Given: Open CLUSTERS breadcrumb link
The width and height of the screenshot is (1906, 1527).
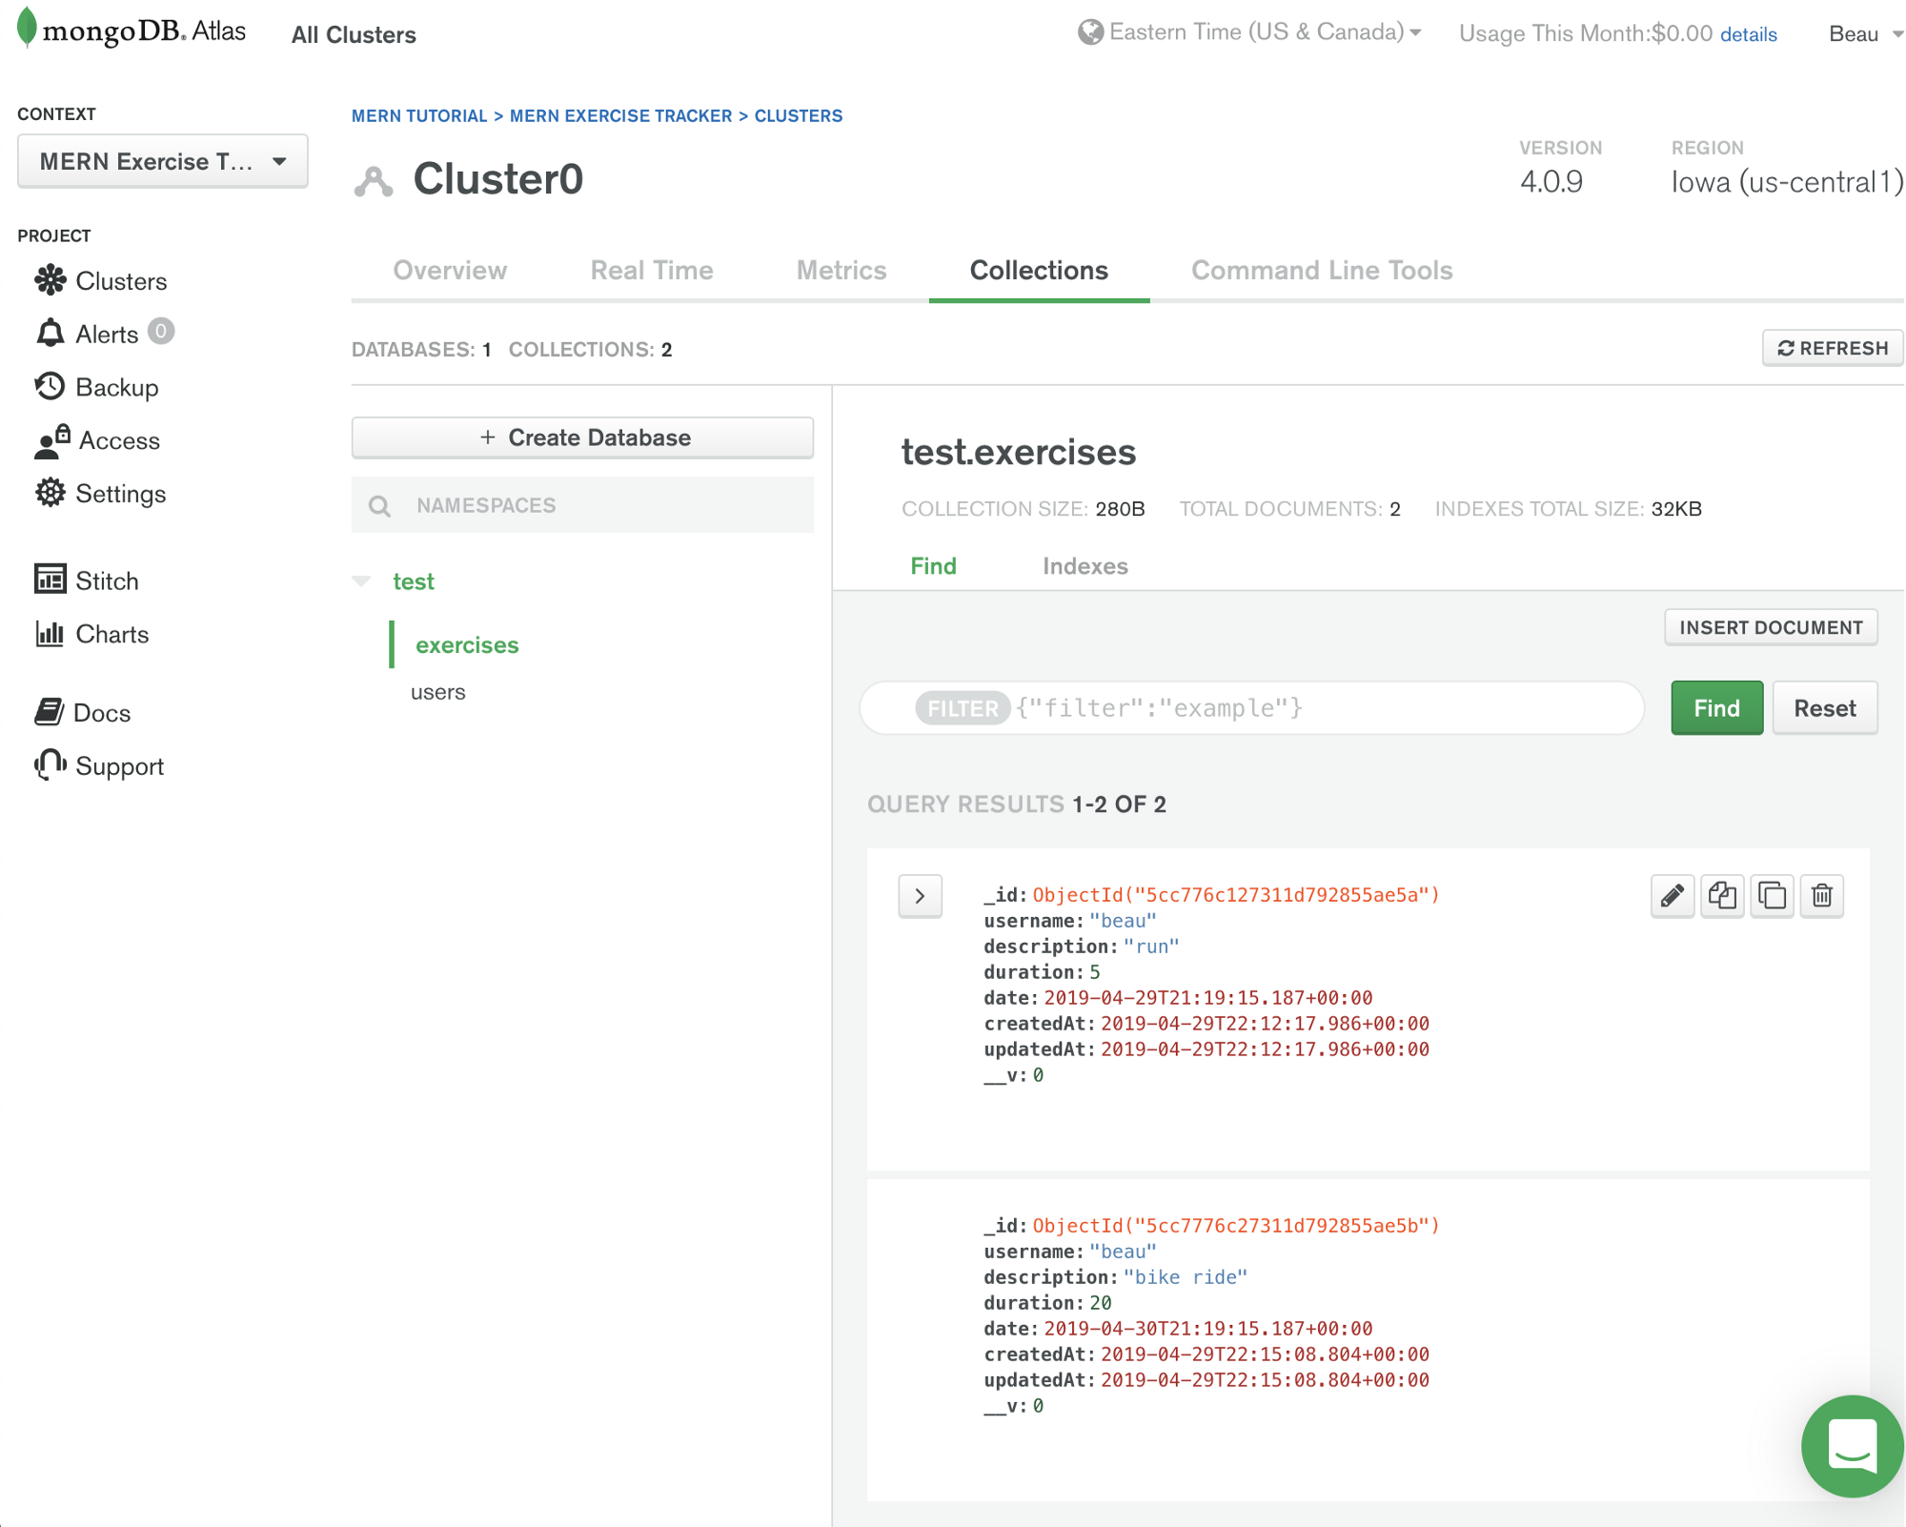Looking at the screenshot, I should coord(799,115).
